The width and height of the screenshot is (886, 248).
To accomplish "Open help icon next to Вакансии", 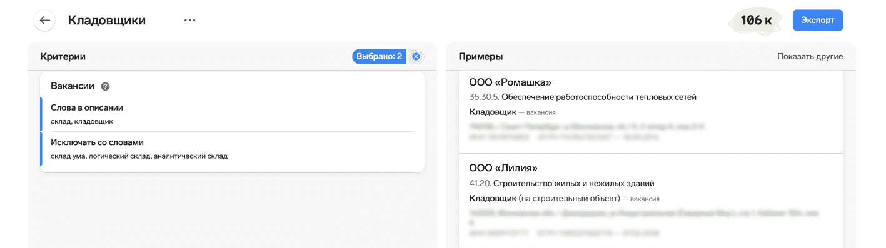I will (105, 86).
